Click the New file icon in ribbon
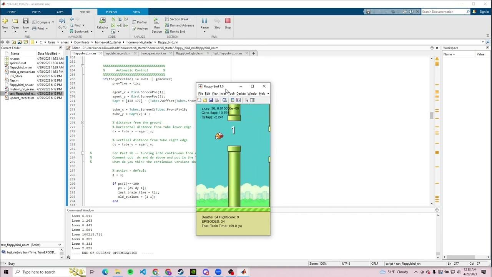This screenshot has width=492, height=277. 5,21
